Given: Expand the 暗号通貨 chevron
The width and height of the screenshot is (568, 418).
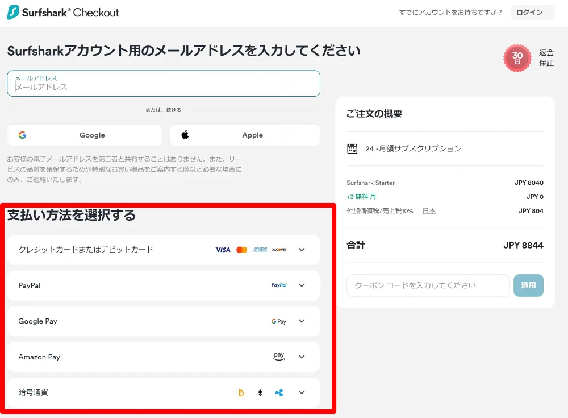Looking at the screenshot, I should click(x=302, y=392).
